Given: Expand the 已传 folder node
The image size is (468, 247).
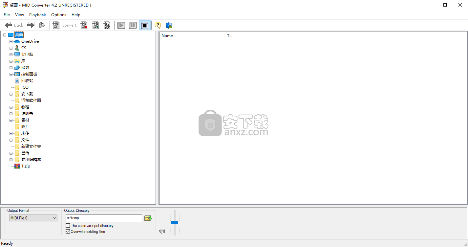Looking at the screenshot, I should coord(11,153).
